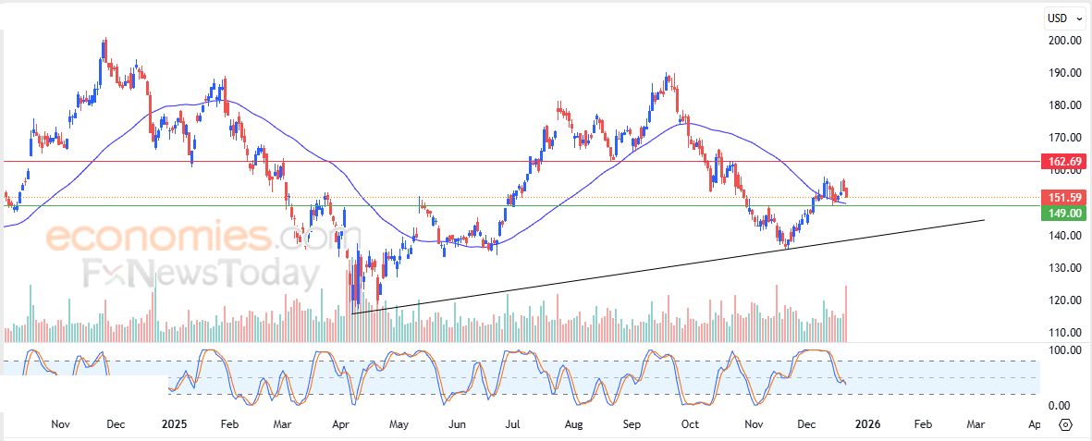
Task: Open the USD currency dropdown
Action: click(1065, 18)
